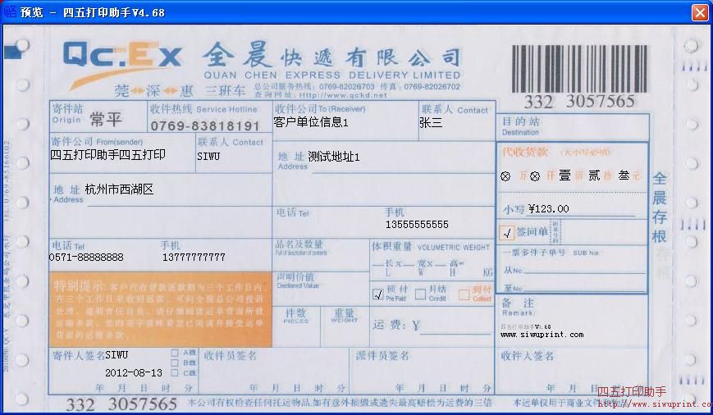Click sender company 四五打印助手四五打印
Image resolution: width=713 pixels, height=415 pixels.
(107, 155)
